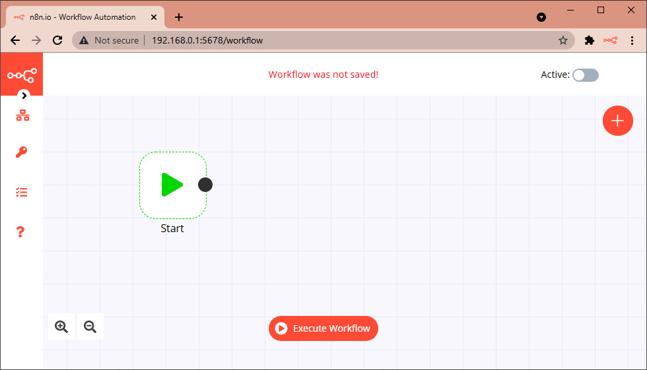
Task: Bookmark this page with star icon
Action: pos(562,40)
